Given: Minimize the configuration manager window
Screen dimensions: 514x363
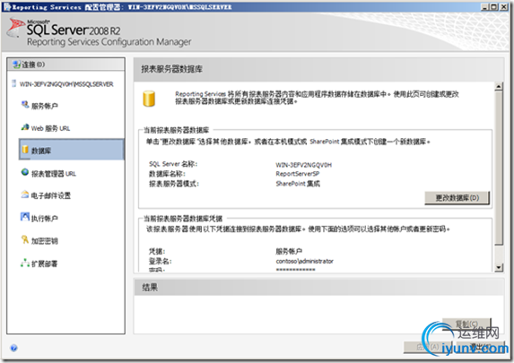Looking at the screenshot, I should (485, 7).
